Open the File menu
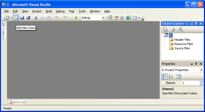The height and width of the screenshot is (112, 205). pyautogui.click(x=6, y=11)
